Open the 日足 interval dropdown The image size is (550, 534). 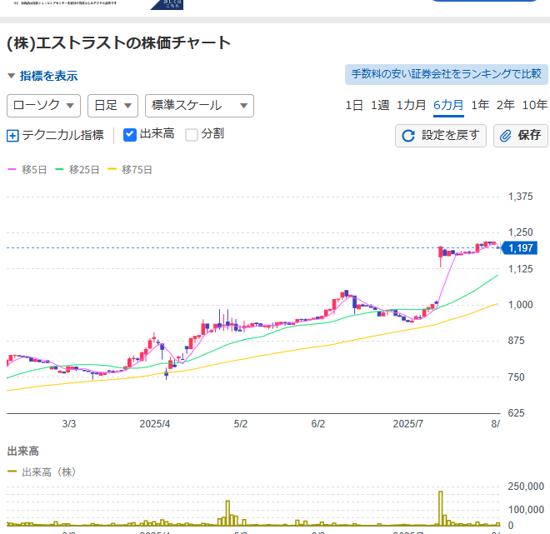click(x=112, y=106)
